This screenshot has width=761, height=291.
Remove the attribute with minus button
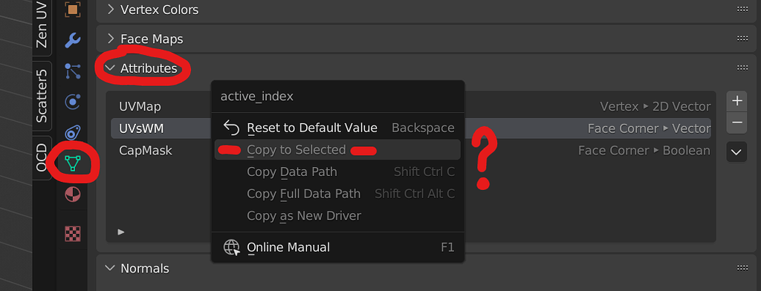736,122
